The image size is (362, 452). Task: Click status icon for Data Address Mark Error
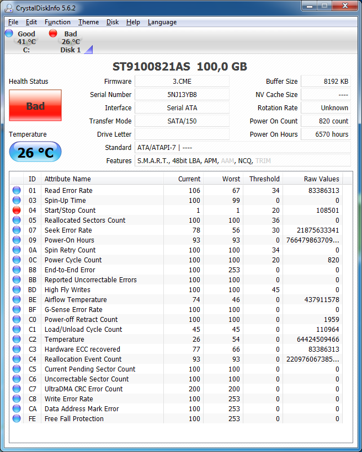tap(17, 408)
